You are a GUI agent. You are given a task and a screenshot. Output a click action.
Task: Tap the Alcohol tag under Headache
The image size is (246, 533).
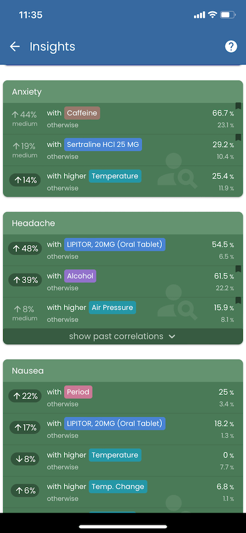(x=80, y=276)
